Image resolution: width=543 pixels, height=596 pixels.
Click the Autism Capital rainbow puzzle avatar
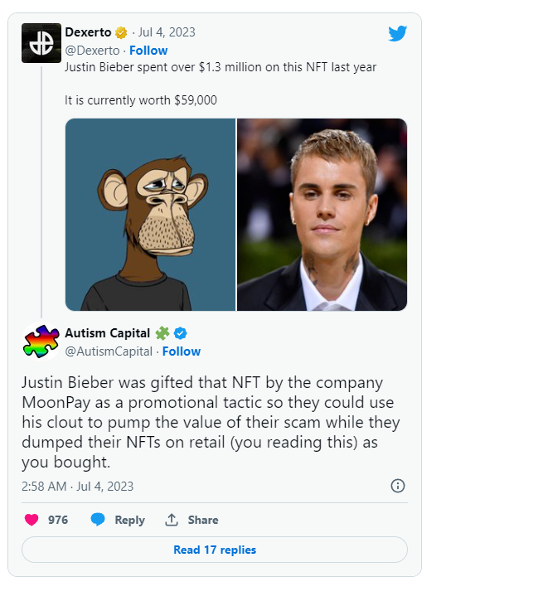[41, 342]
